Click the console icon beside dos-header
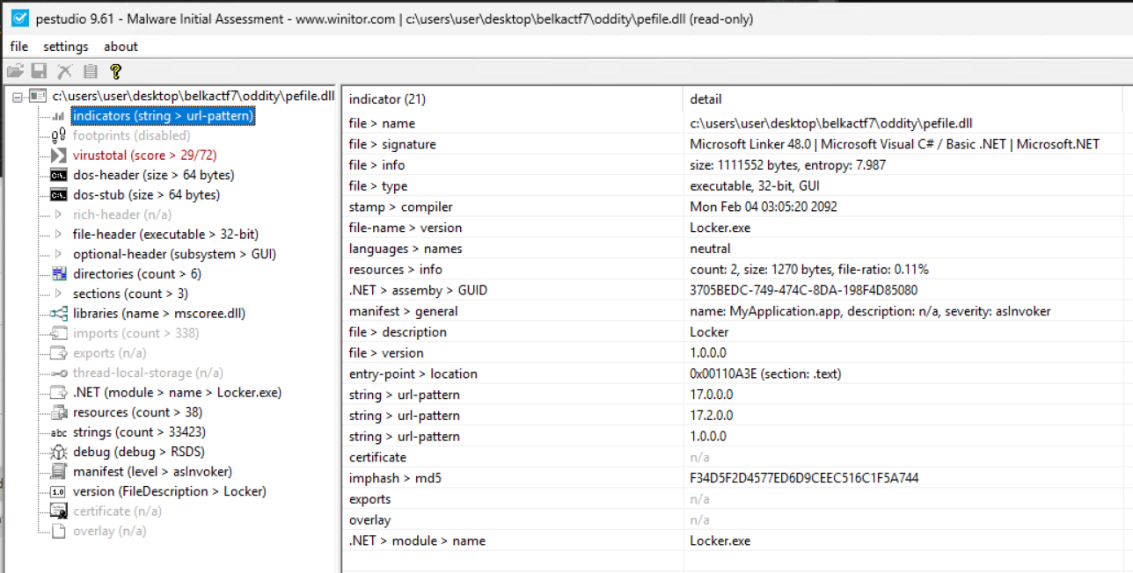 (x=58, y=175)
